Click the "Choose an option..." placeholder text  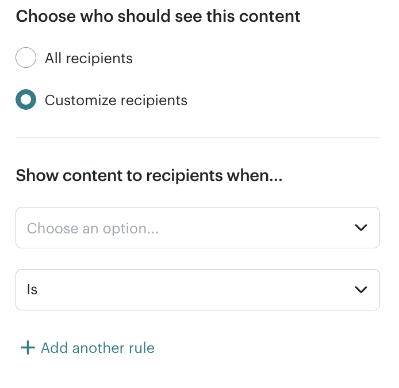pyautogui.click(x=93, y=228)
